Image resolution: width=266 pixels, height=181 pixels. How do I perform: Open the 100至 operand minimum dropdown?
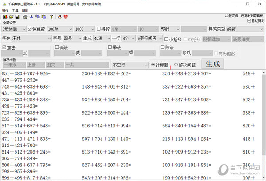(60, 29)
